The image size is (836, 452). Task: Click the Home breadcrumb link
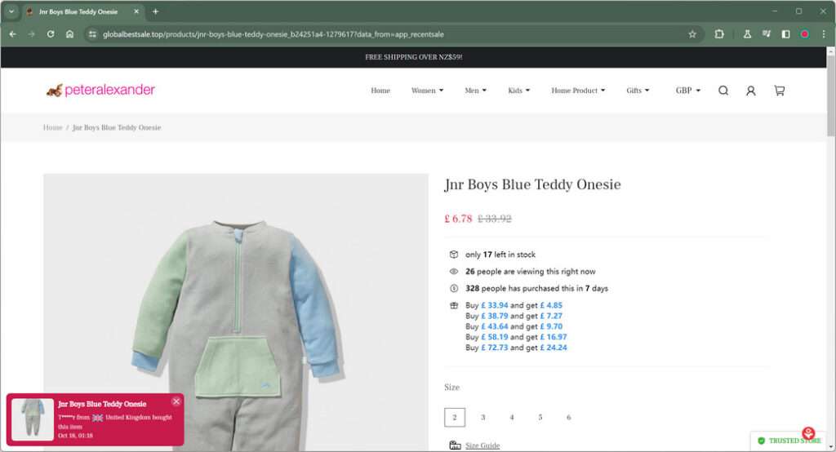coord(53,127)
